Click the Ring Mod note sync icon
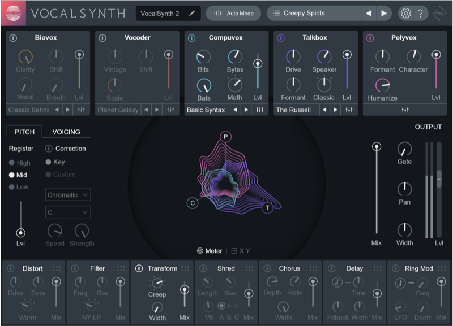Image resolution: width=453 pixels, height=326 pixels. 400,282
